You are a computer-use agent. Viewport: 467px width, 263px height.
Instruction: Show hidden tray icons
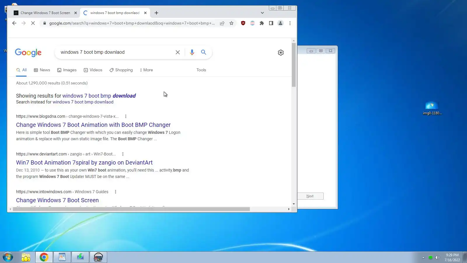coord(423,257)
